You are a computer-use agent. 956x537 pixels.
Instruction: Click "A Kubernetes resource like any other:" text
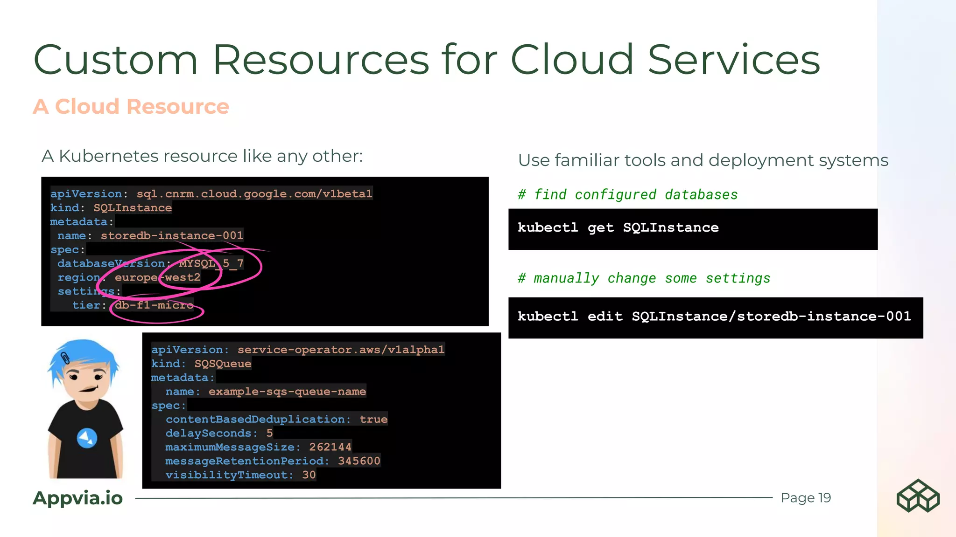tap(202, 156)
